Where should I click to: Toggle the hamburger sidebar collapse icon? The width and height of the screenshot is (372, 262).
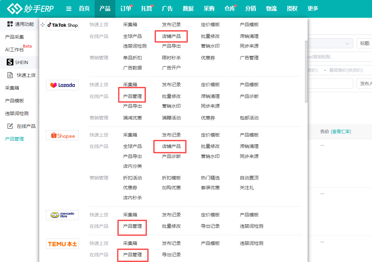click(69, 9)
